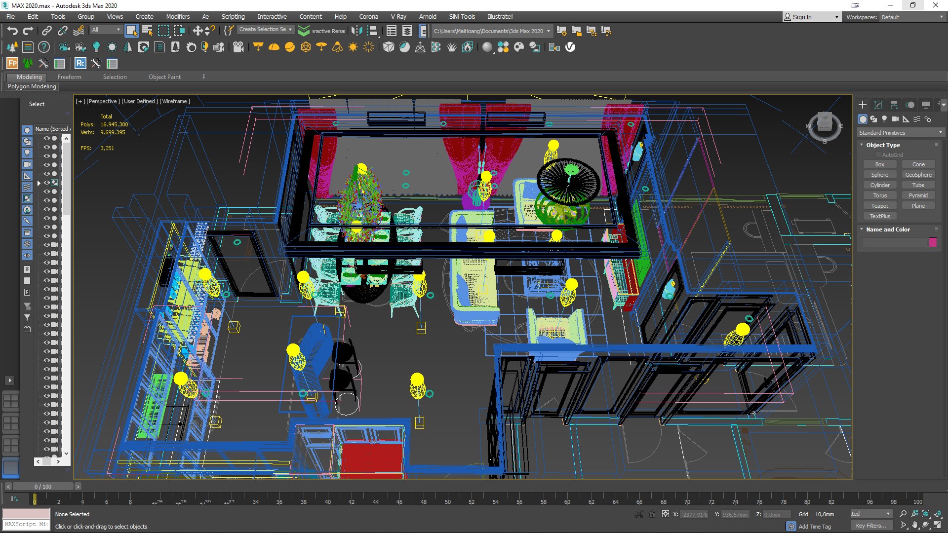Toggle the selection lock padlock icon

tap(652, 514)
